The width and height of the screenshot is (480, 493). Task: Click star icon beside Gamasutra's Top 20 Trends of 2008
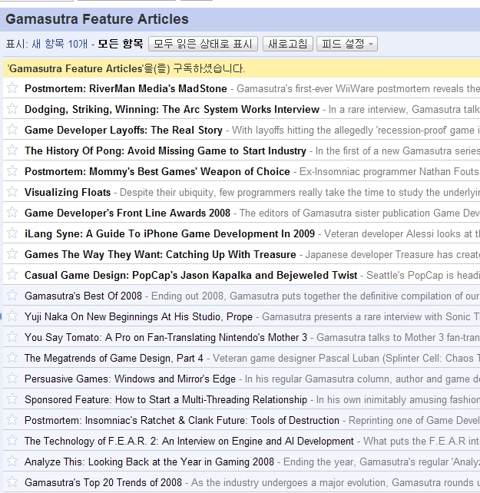coord(12,482)
